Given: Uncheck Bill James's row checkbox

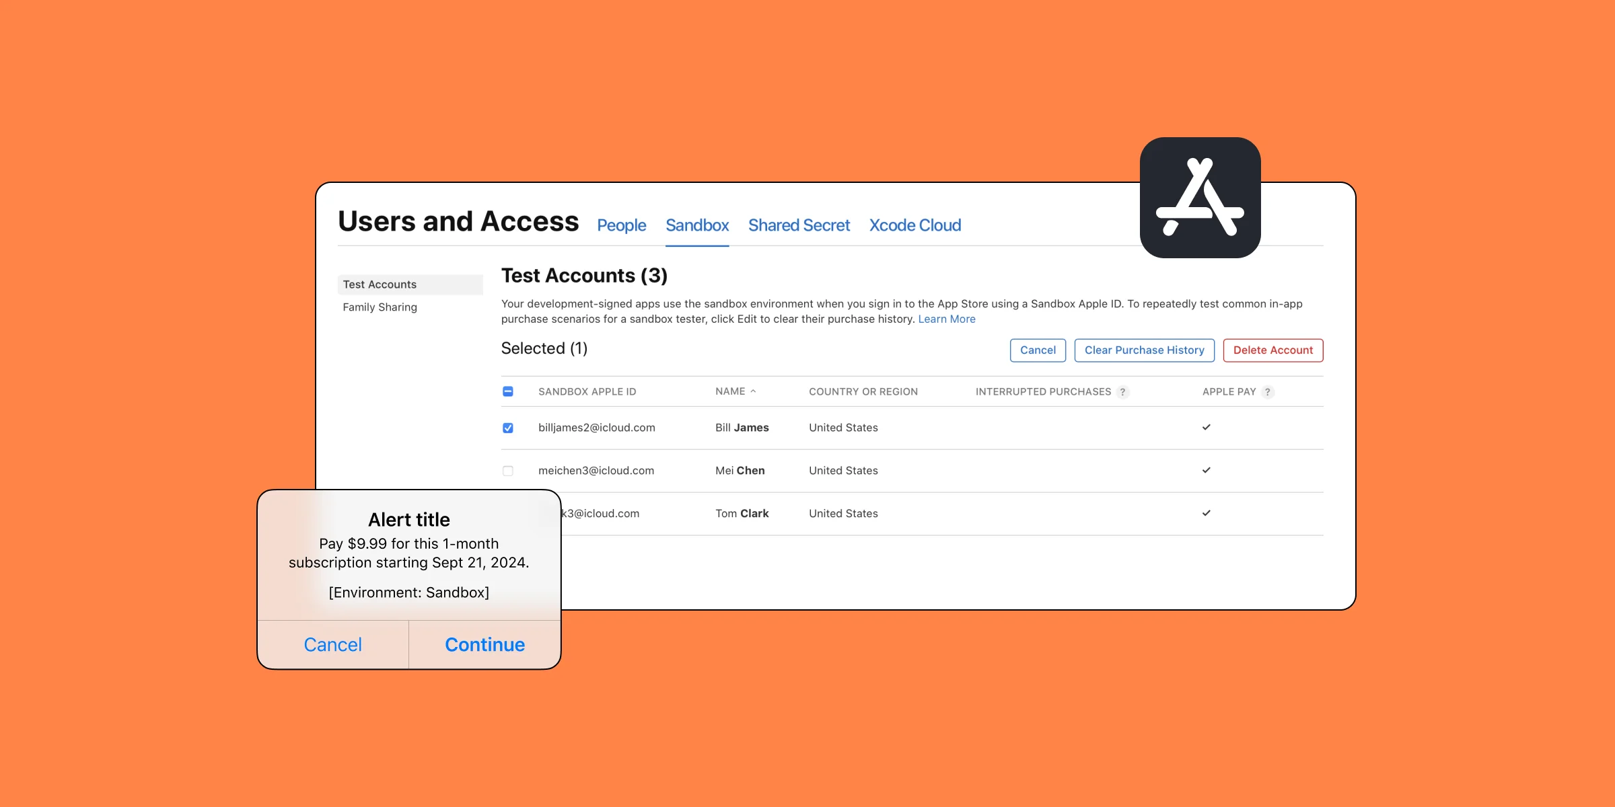Looking at the screenshot, I should [x=508, y=427].
